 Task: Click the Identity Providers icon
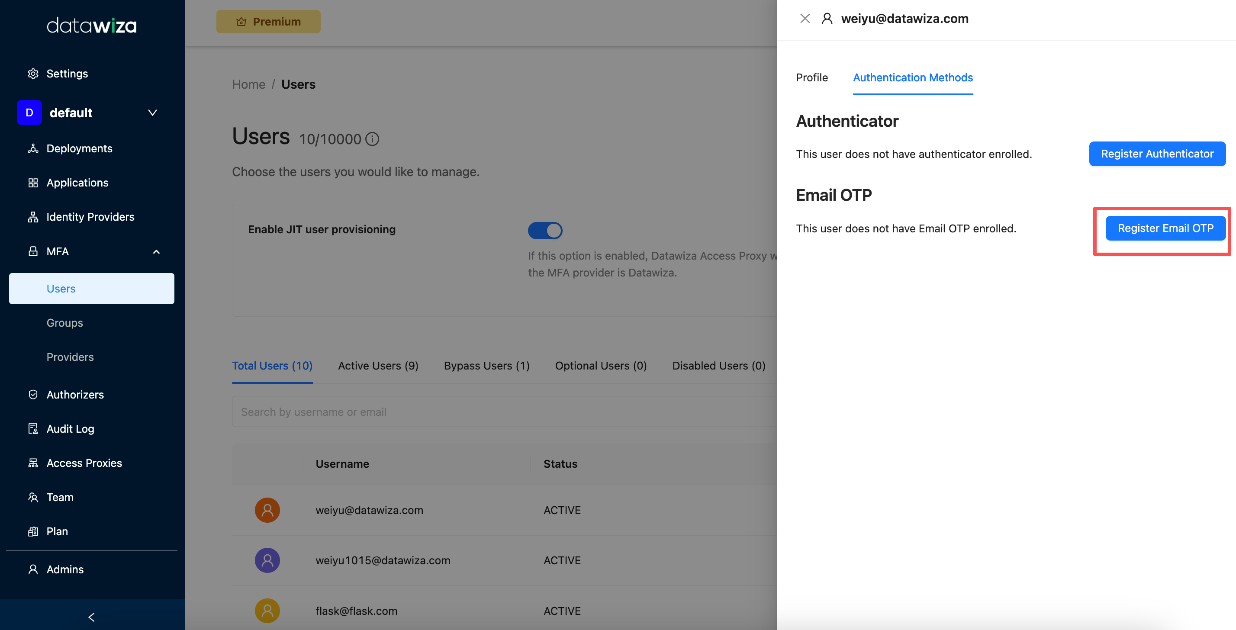coord(32,216)
